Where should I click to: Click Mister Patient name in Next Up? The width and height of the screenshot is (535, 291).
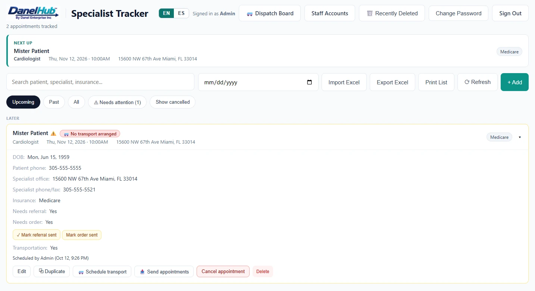pos(32,51)
